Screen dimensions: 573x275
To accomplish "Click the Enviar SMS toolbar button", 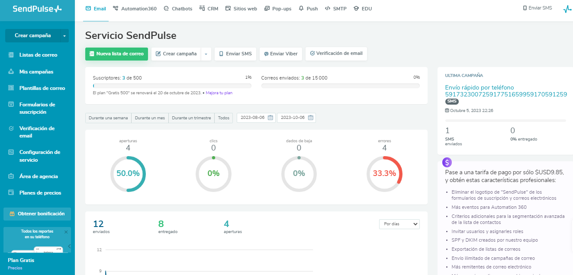I will [235, 54].
